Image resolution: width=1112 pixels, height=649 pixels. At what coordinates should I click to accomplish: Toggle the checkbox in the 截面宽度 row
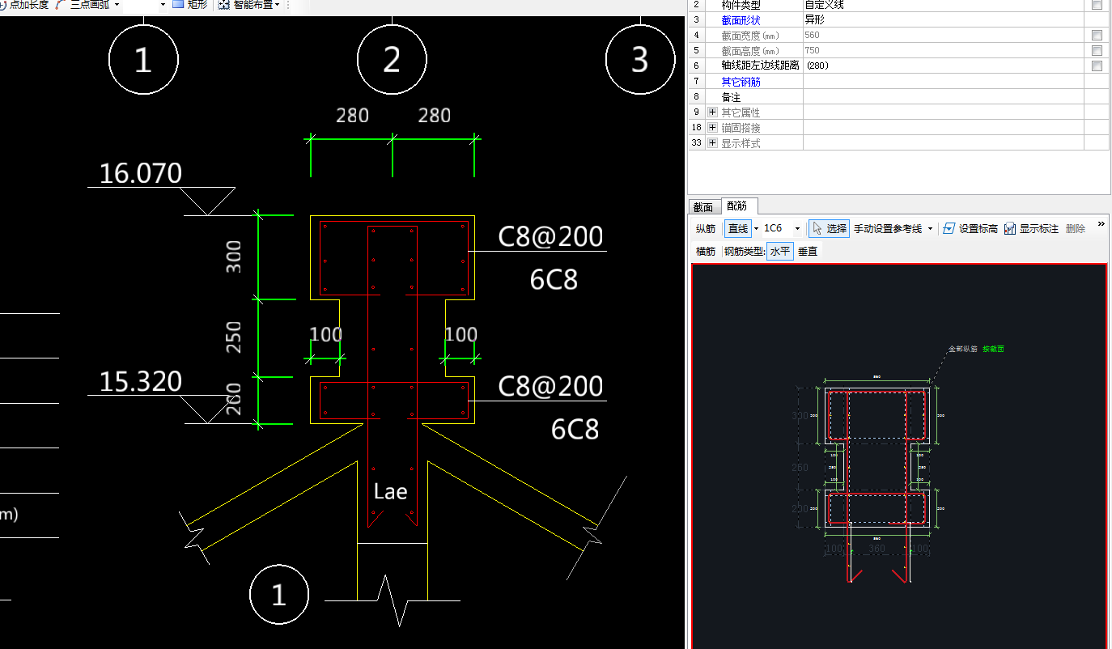pos(1097,35)
